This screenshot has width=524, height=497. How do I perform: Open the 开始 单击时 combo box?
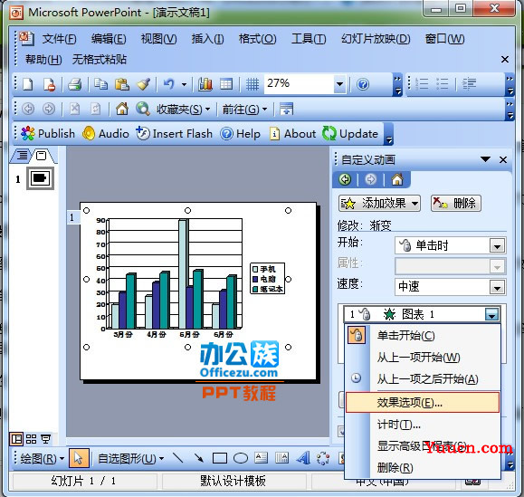tap(450, 246)
